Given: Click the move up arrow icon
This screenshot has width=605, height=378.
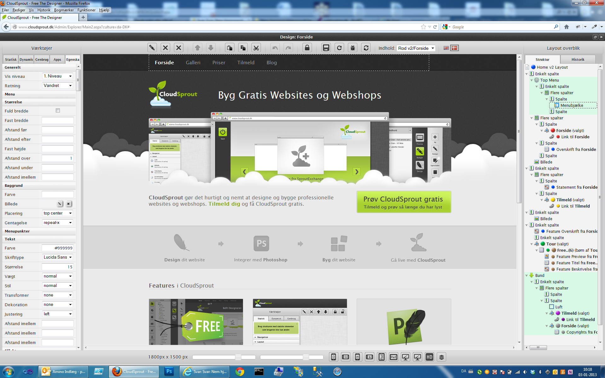Looking at the screenshot, I should coord(198,48).
